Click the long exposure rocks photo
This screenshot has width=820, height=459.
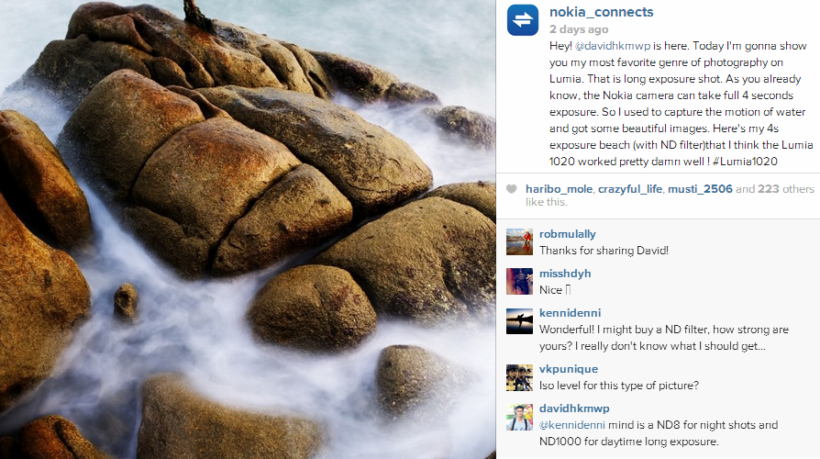(248, 229)
